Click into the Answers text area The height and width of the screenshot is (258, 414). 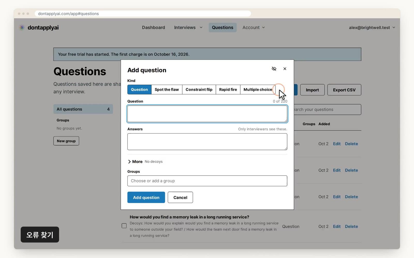(207, 142)
